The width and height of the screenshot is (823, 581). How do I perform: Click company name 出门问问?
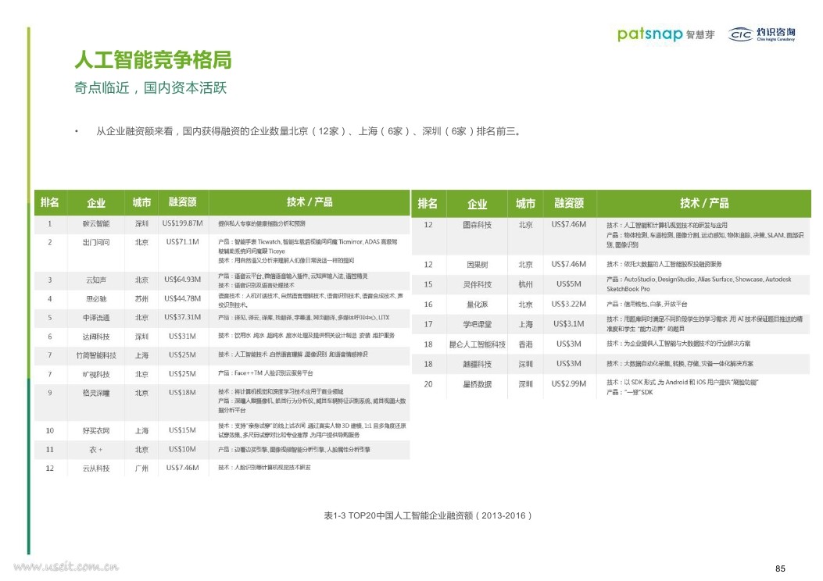pyautogui.click(x=96, y=242)
